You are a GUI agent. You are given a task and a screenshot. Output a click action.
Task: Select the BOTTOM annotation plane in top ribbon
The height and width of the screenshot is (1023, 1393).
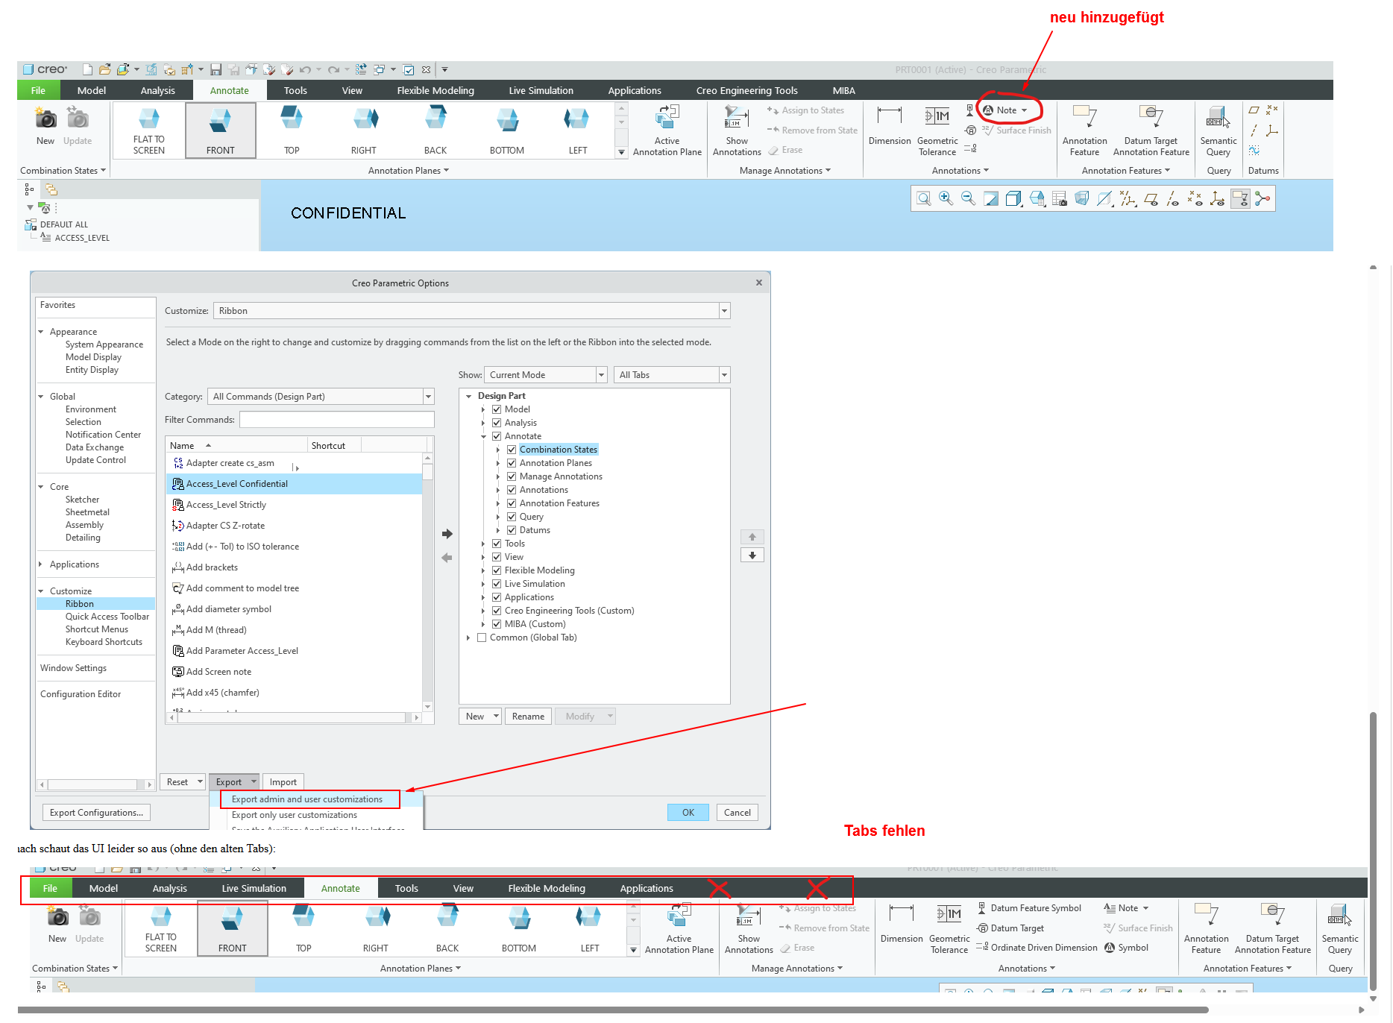tap(507, 130)
